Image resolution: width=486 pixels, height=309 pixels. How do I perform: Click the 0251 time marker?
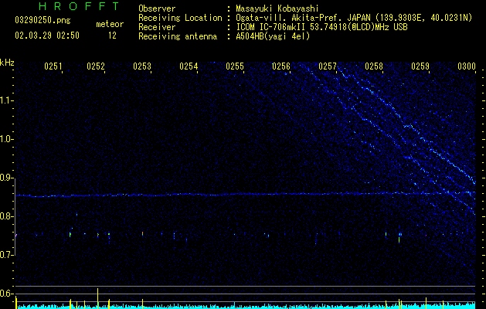pos(53,66)
